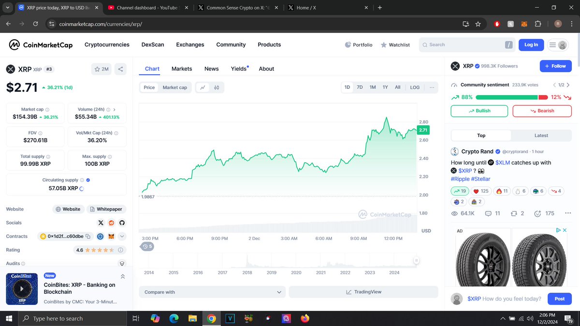580x326 pixels.
Task: Open MetaMask browser extension
Action: pos(524,24)
